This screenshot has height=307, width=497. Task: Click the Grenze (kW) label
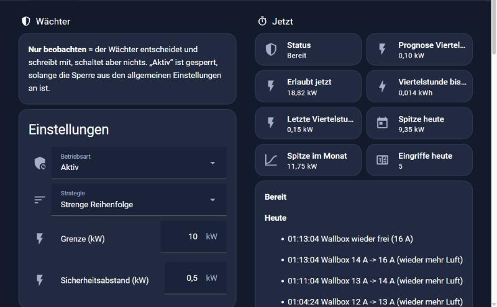coord(83,239)
